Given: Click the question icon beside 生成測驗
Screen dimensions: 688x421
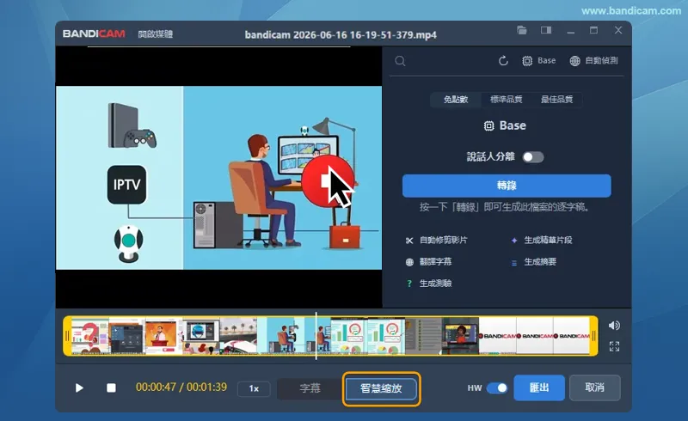Looking at the screenshot, I should tap(409, 284).
